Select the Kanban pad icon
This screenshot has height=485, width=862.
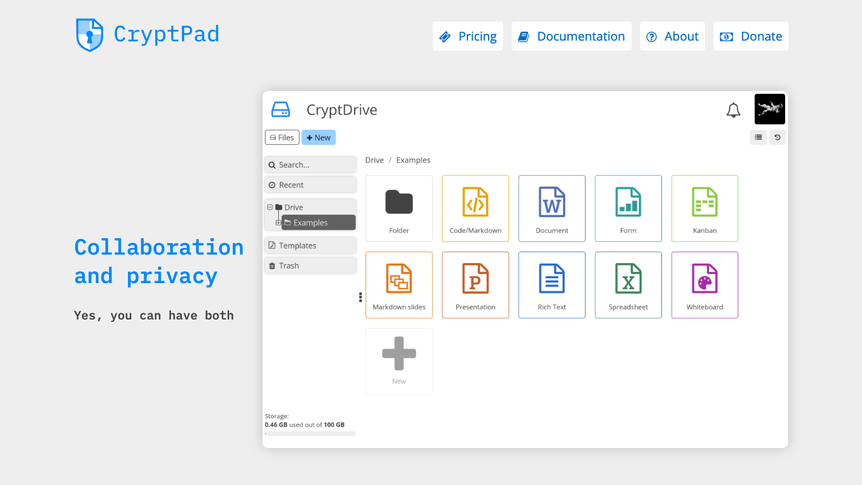[x=704, y=209]
